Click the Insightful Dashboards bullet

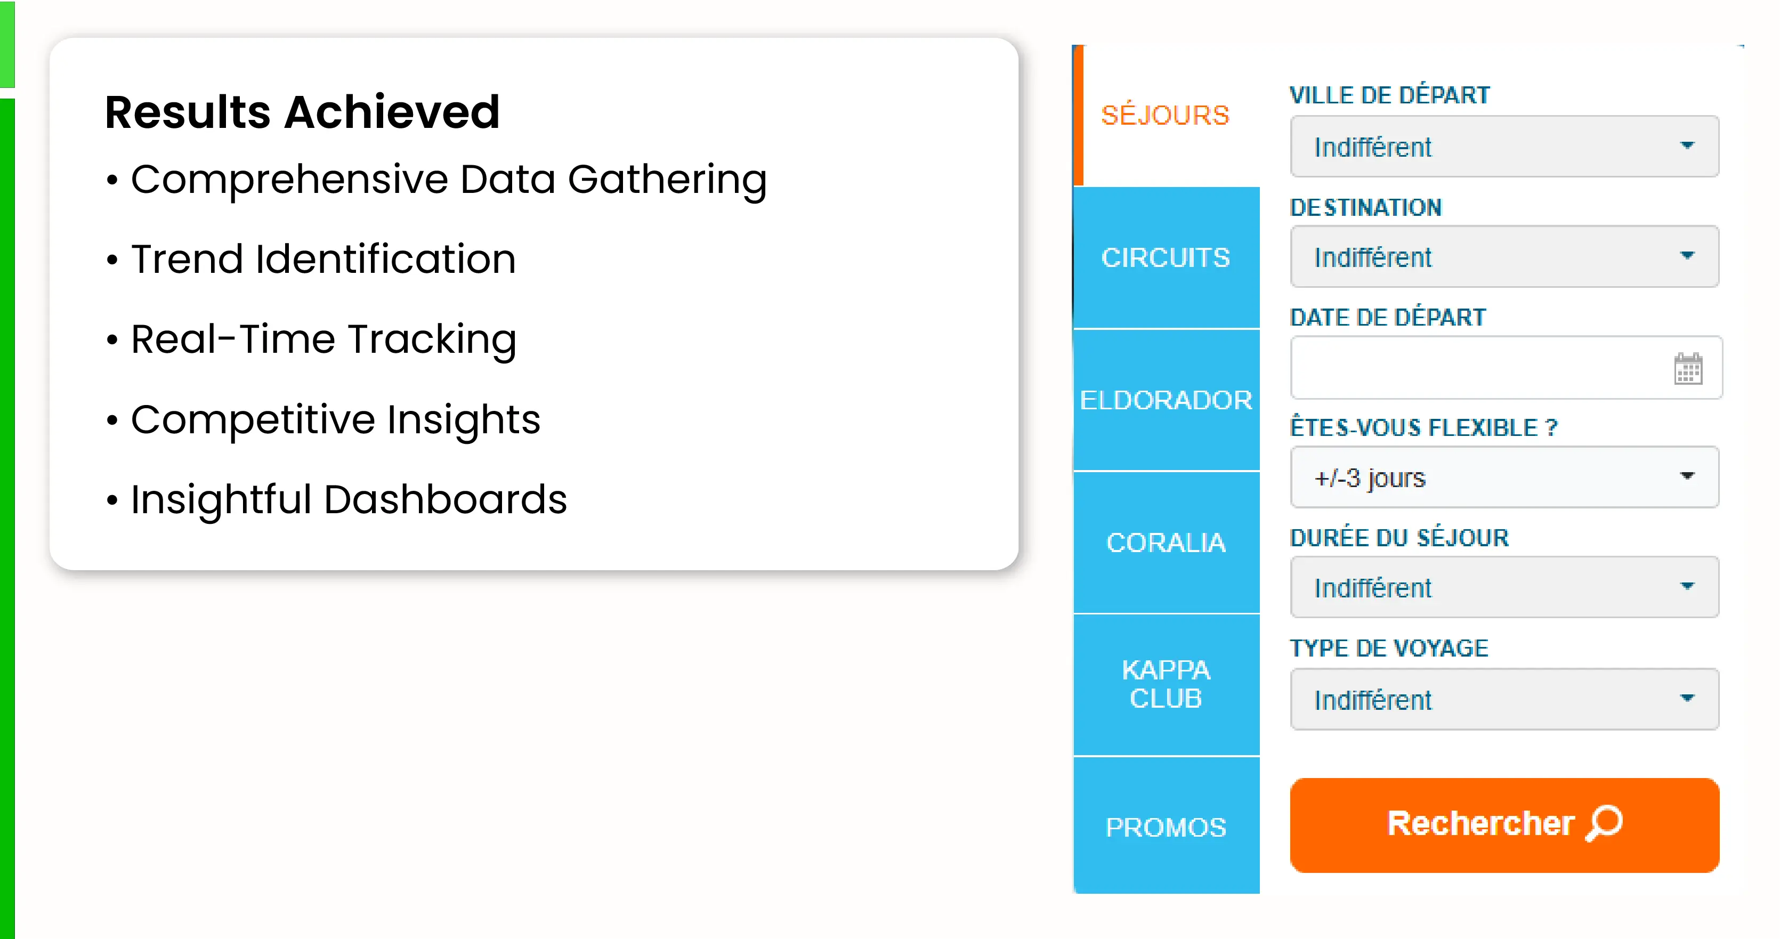[x=348, y=499]
